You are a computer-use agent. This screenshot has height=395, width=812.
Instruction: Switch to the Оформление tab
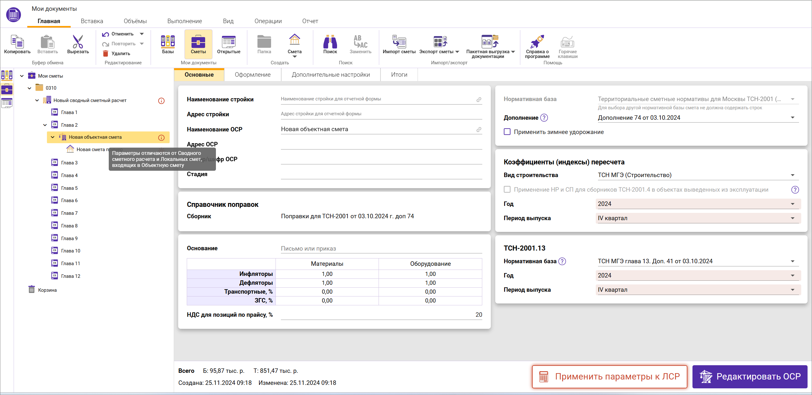[x=252, y=75]
